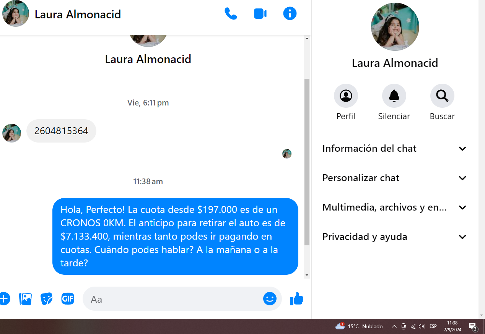Send a thumbs-up like
Screen dimensions: 485x334
coord(296,298)
